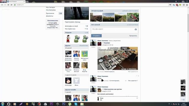Click the Отправить button
The height and width of the screenshot is (106, 189).
coord(96,36)
